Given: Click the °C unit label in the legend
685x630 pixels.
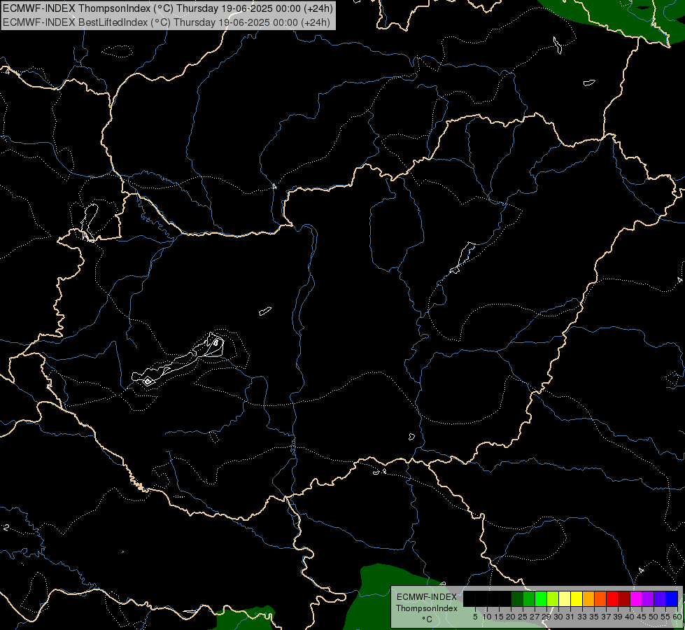Looking at the screenshot, I should click(x=427, y=619).
